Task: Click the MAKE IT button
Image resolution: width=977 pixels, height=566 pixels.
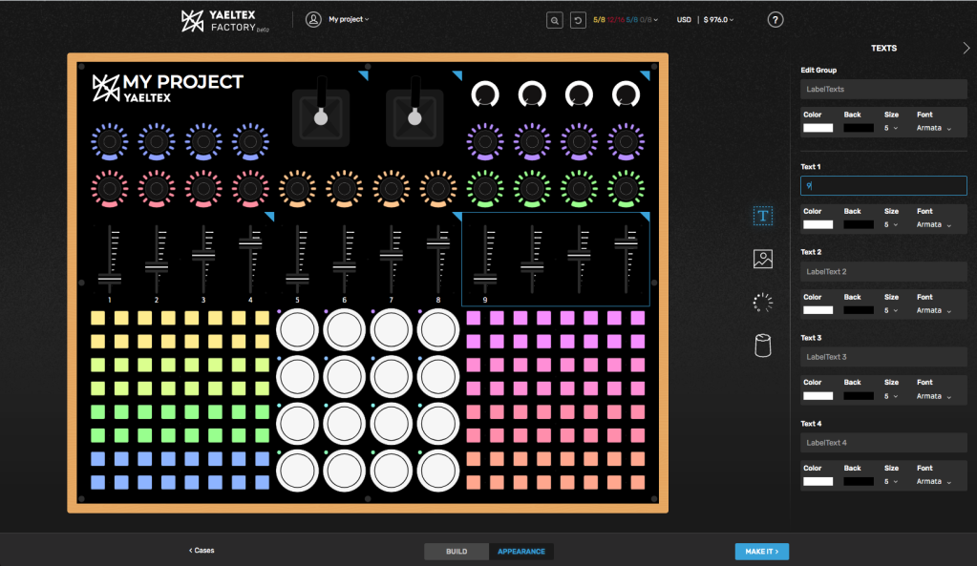Action: (761, 552)
